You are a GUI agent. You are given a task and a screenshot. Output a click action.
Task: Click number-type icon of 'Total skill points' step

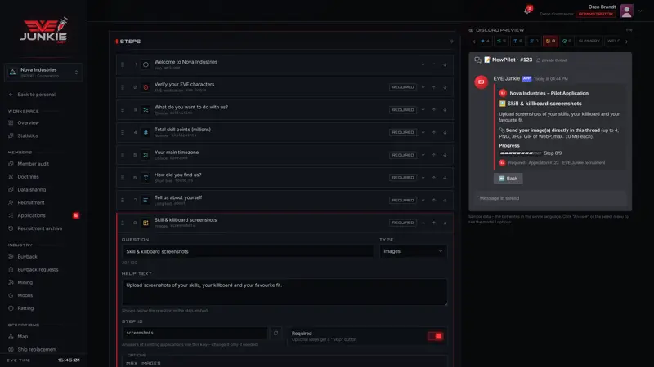click(146, 132)
